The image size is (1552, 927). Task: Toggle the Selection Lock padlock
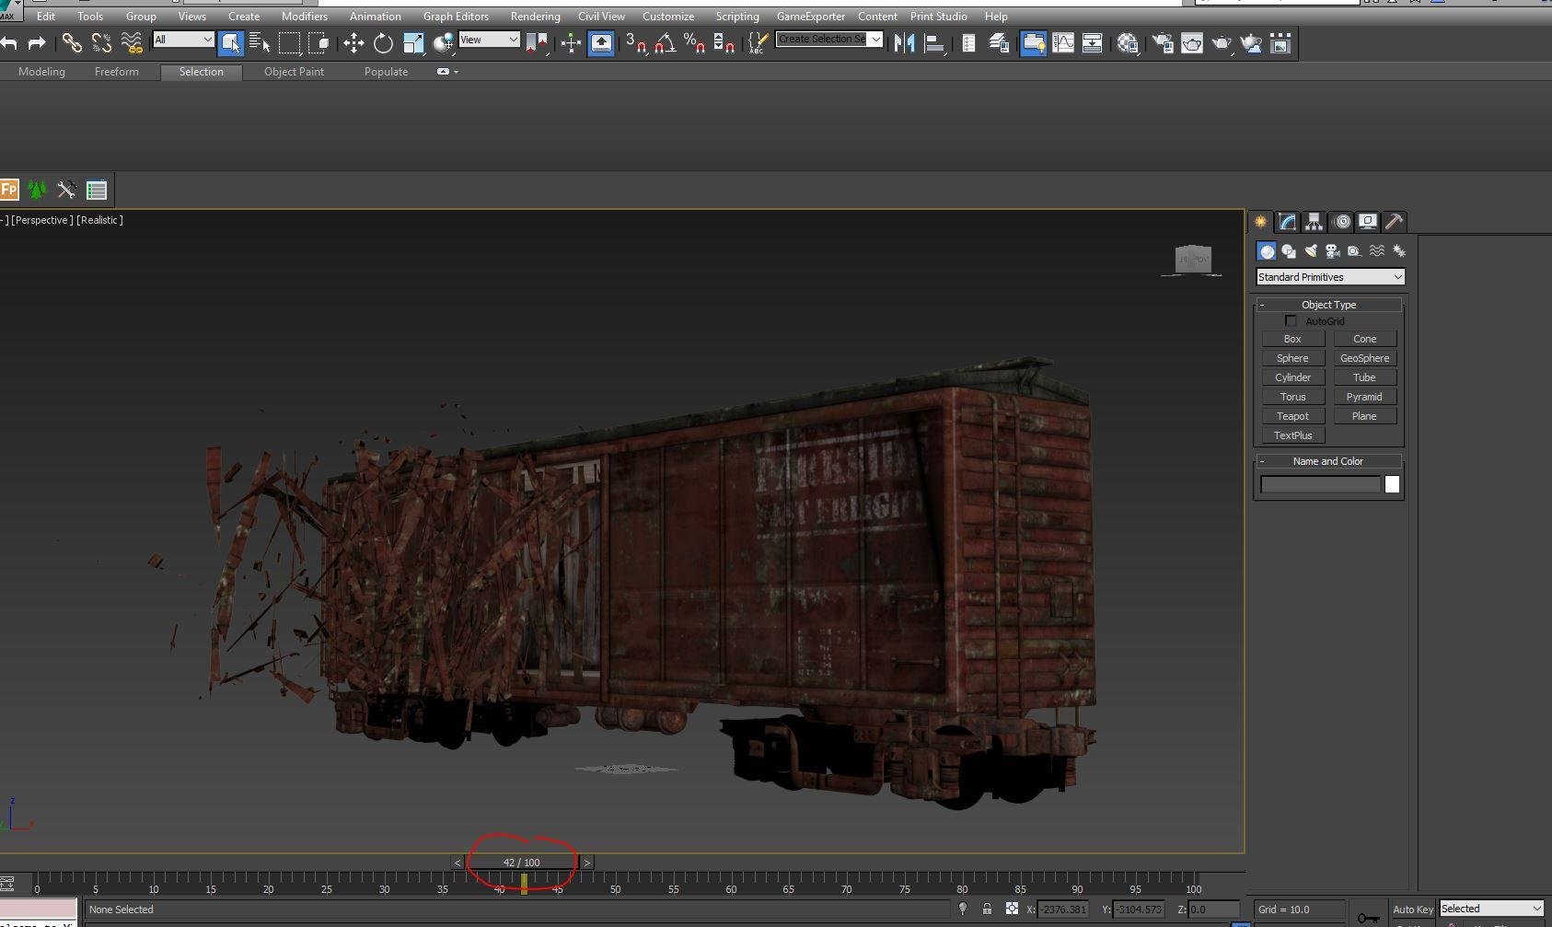tap(987, 910)
